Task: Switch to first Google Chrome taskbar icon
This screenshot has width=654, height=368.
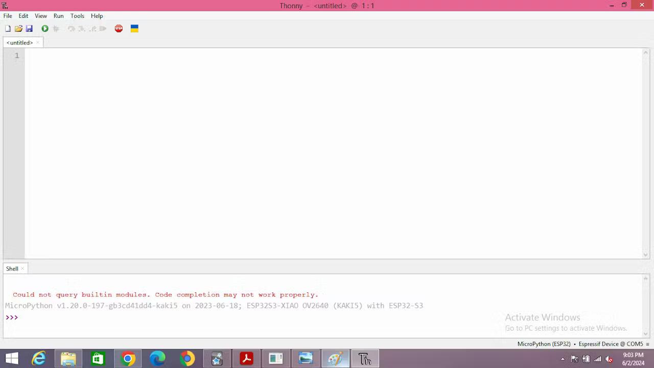Action: (128, 359)
